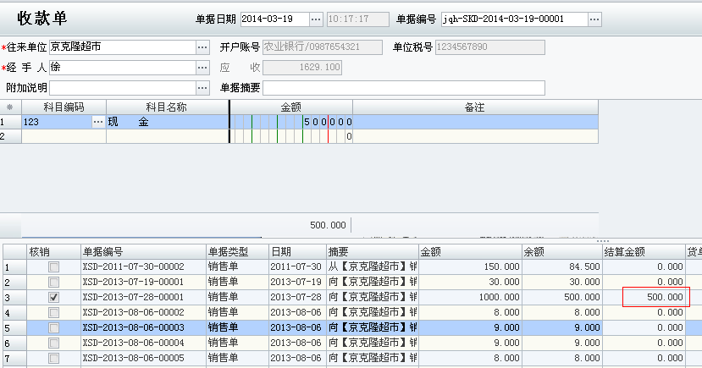Click the upper grid's 金额 column header

(291, 107)
